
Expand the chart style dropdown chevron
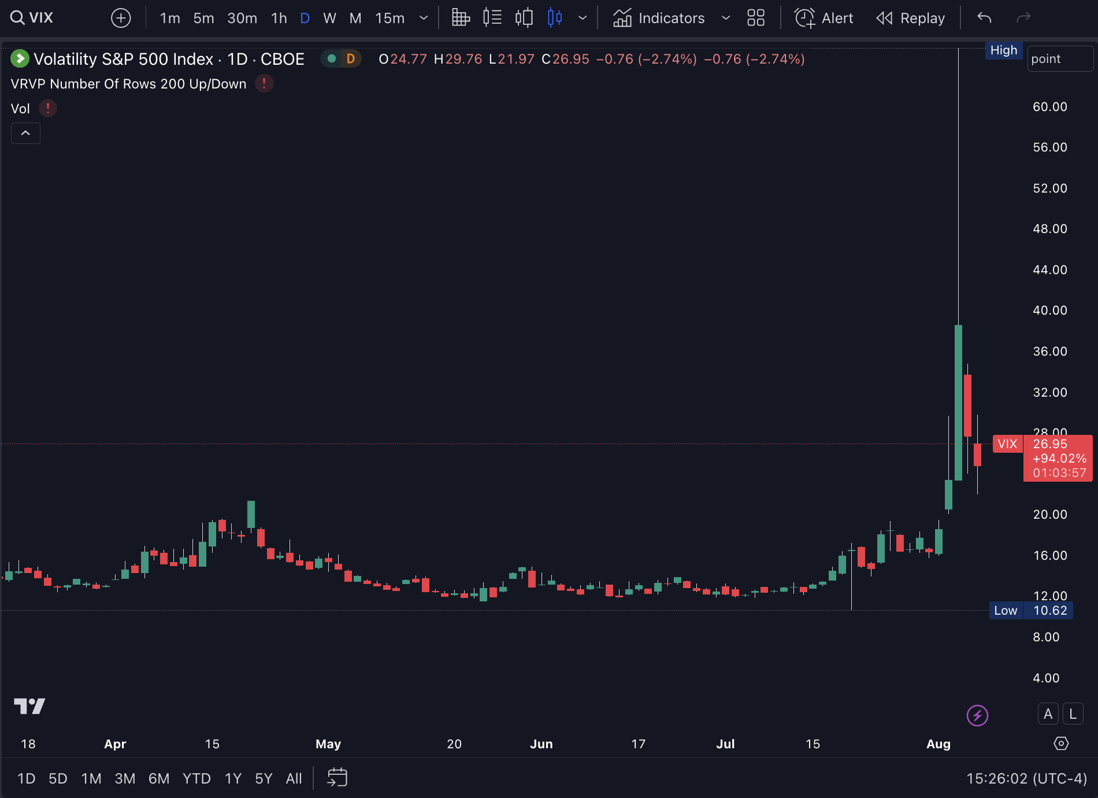583,19
